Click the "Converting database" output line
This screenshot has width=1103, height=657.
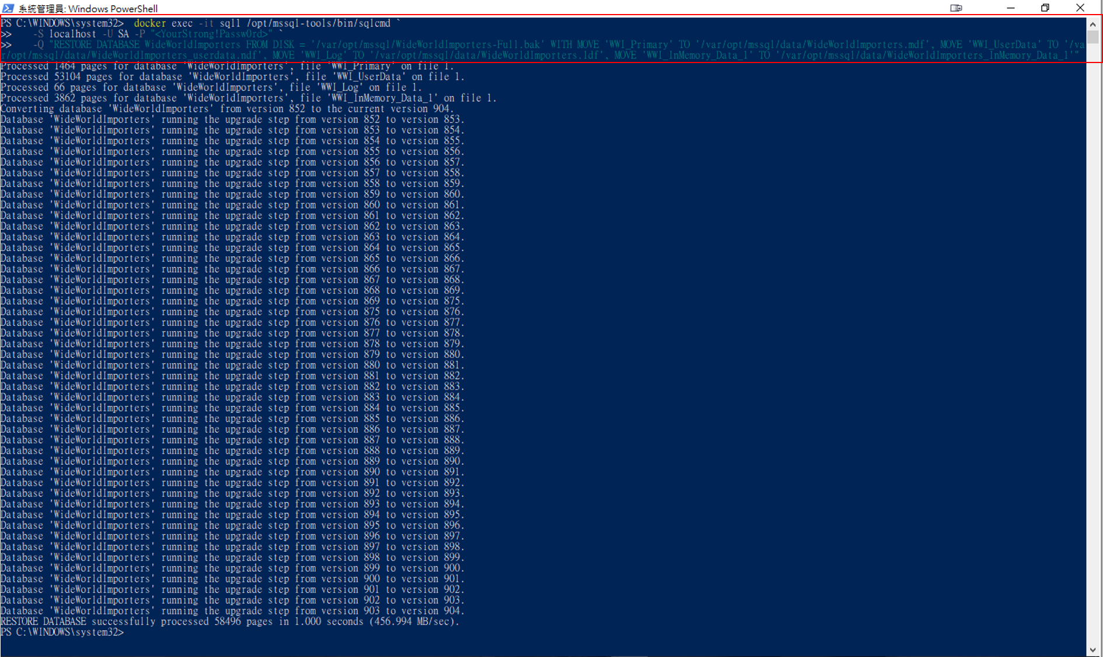[227, 109]
